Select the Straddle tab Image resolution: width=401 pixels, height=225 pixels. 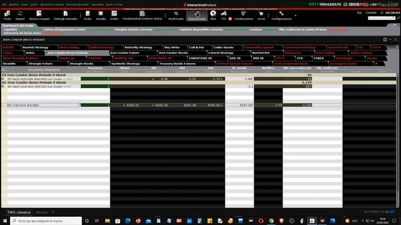tap(14, 64)
